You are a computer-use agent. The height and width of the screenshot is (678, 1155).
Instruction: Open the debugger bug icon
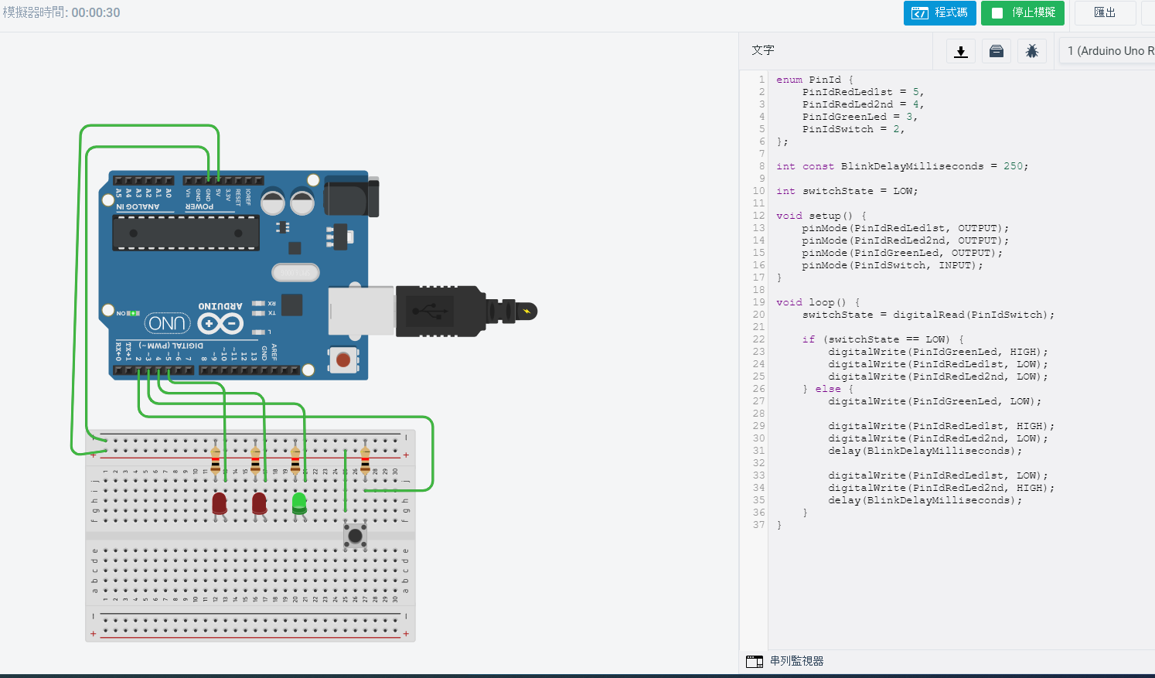1031,51
